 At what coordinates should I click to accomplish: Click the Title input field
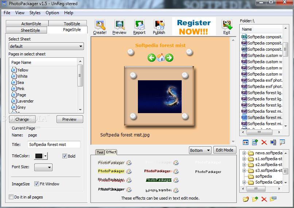click(x=54, y=145)
